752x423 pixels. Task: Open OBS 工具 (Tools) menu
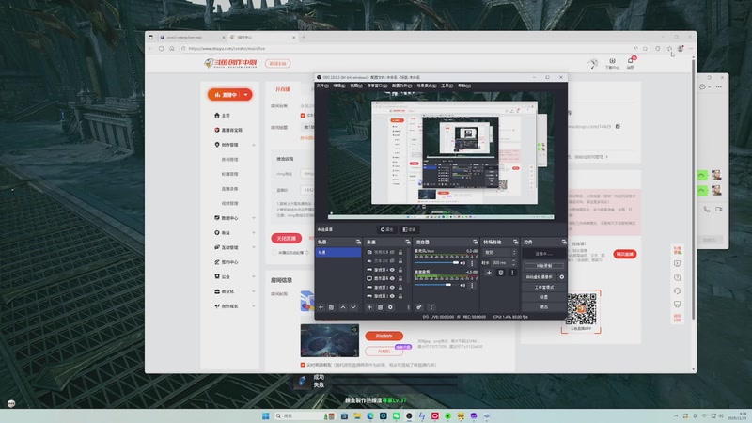click(x=447, y=86)
